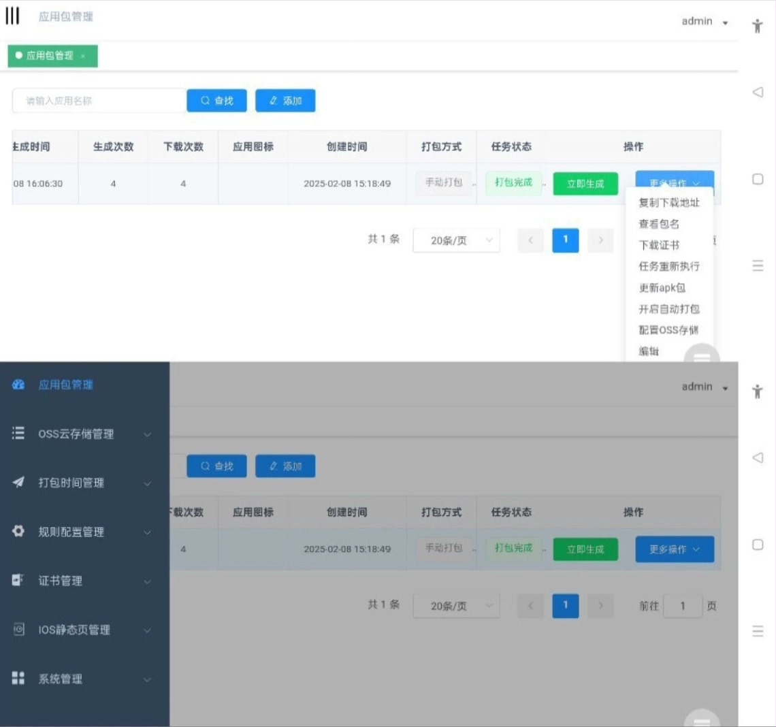
Task: Choose 查看包名 from the menu
Action: [x=659, y=224]
